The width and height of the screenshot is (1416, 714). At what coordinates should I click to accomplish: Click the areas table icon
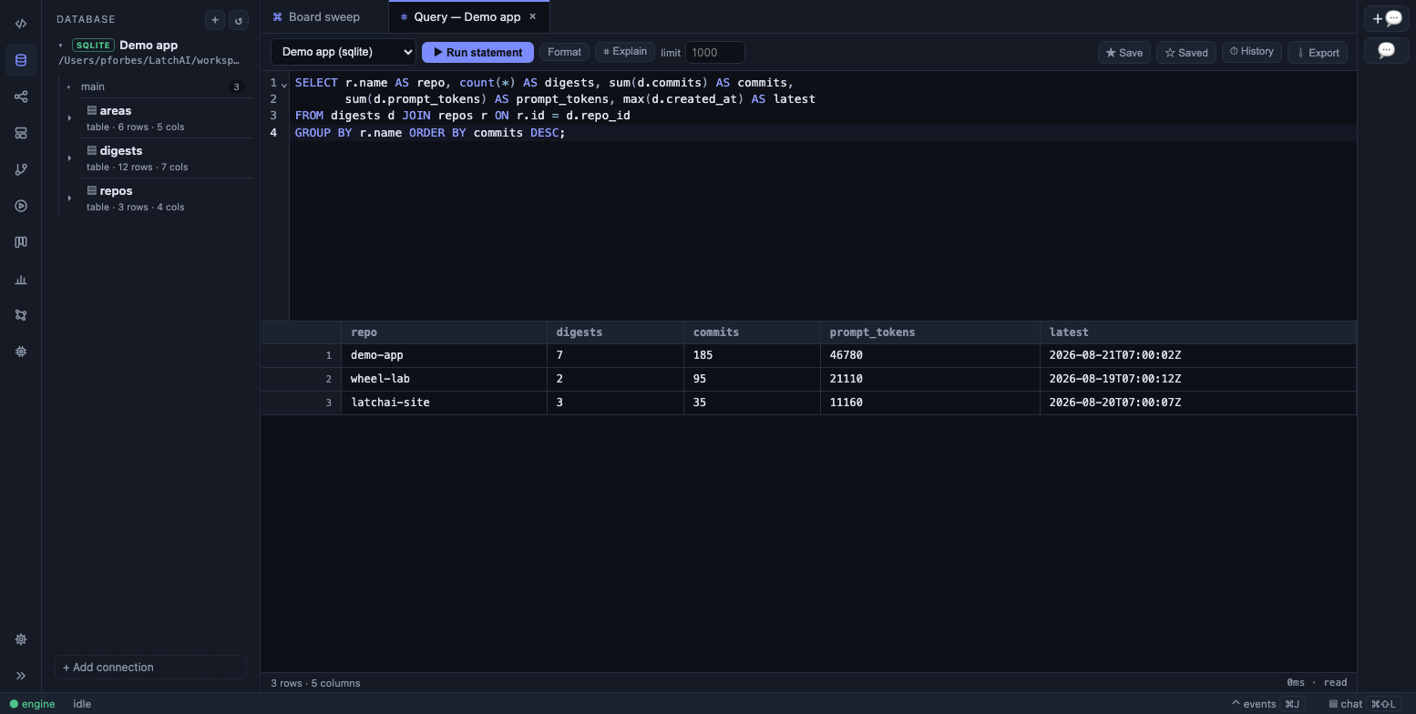[92, 110]
